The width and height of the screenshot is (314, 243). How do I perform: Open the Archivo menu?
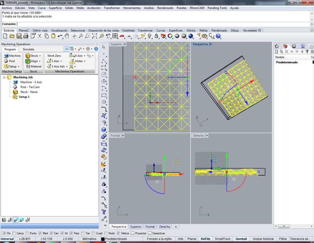point(7,8)
